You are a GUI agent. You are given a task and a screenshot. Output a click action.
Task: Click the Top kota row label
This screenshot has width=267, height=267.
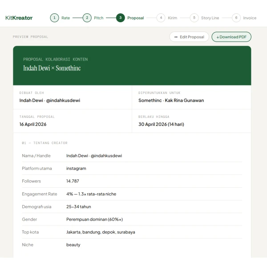(x=30, y=232)
